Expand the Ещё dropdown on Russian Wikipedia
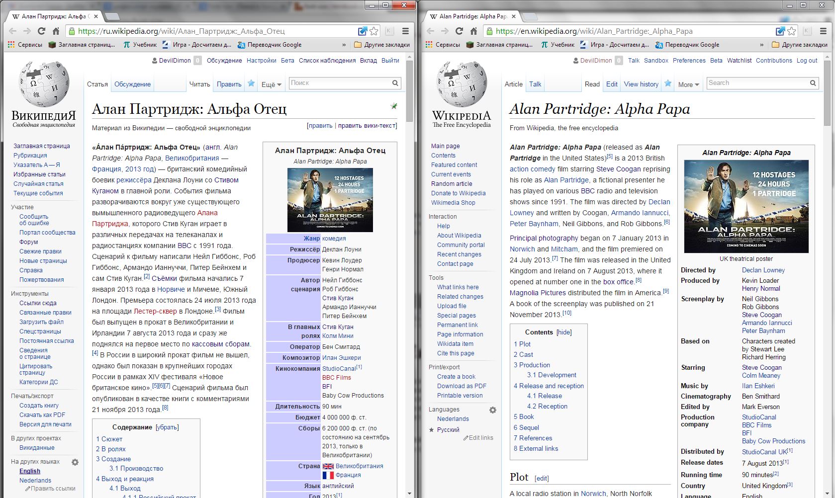The width and height of the screenshot is (835, 498). pyautogui.click(x=271, y=84)
